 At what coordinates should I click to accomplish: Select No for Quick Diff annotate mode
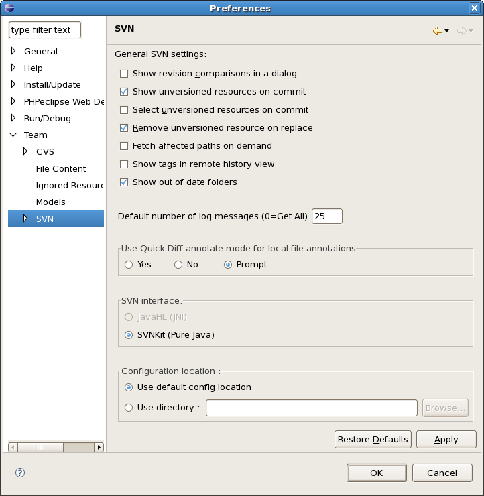[178, 265]
